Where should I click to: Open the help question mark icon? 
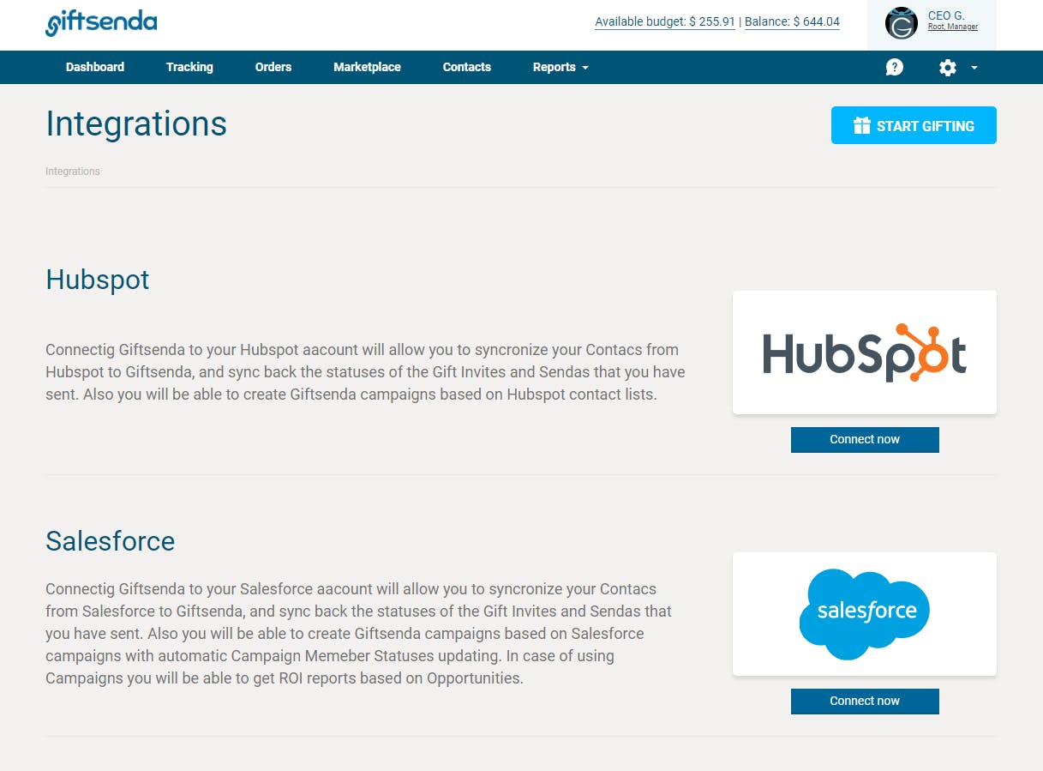click(x=895, y=67)
